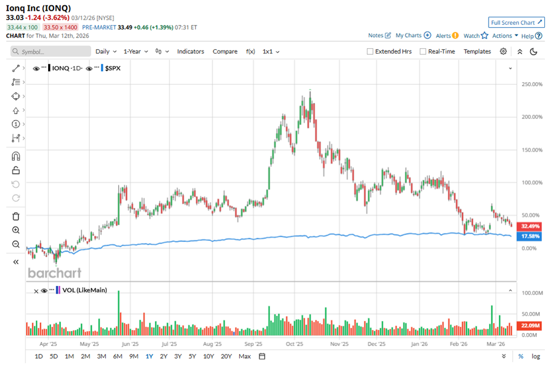Screen dimensions: 558x371
Task: Open the calendar date range picker
Action: tap(262, 356)
